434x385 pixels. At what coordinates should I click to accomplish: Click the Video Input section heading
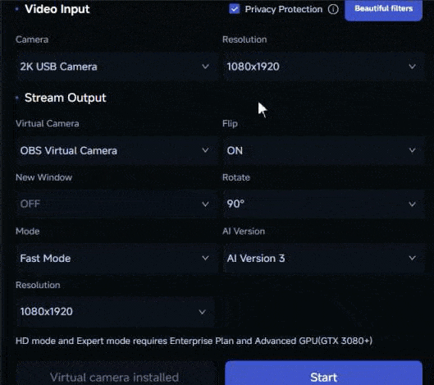[57, 9]
